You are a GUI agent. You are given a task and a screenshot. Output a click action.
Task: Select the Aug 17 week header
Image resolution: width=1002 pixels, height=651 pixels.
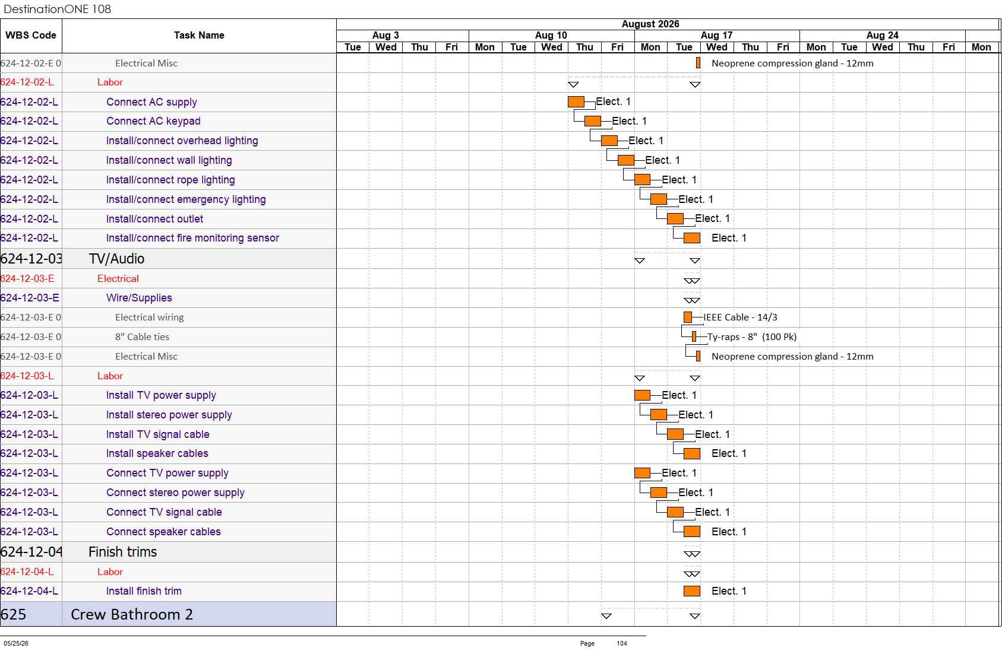click(717, 36)
